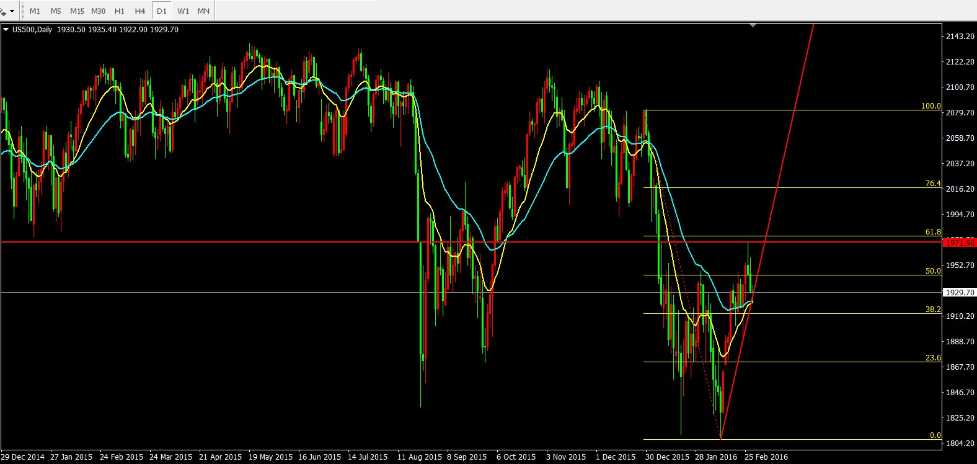The width and height of the screenshot is (977, 464).
Task: Select the Fibonacci 0.0 level label
Action: (x=935, y=435)
